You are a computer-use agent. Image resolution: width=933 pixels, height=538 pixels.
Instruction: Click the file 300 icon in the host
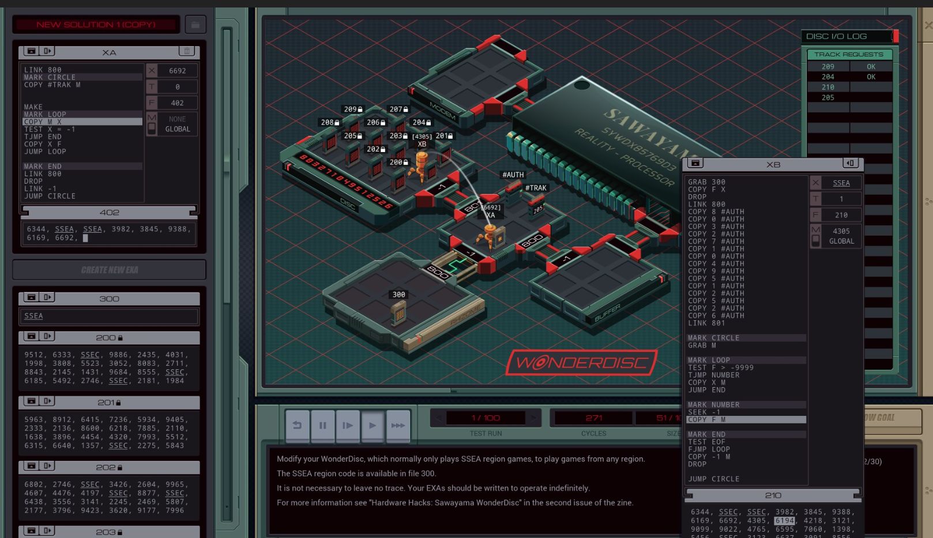pyautogui.click(x=398, y=313)
